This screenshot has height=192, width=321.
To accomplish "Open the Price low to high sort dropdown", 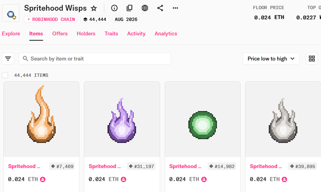I will pos(271,58).
